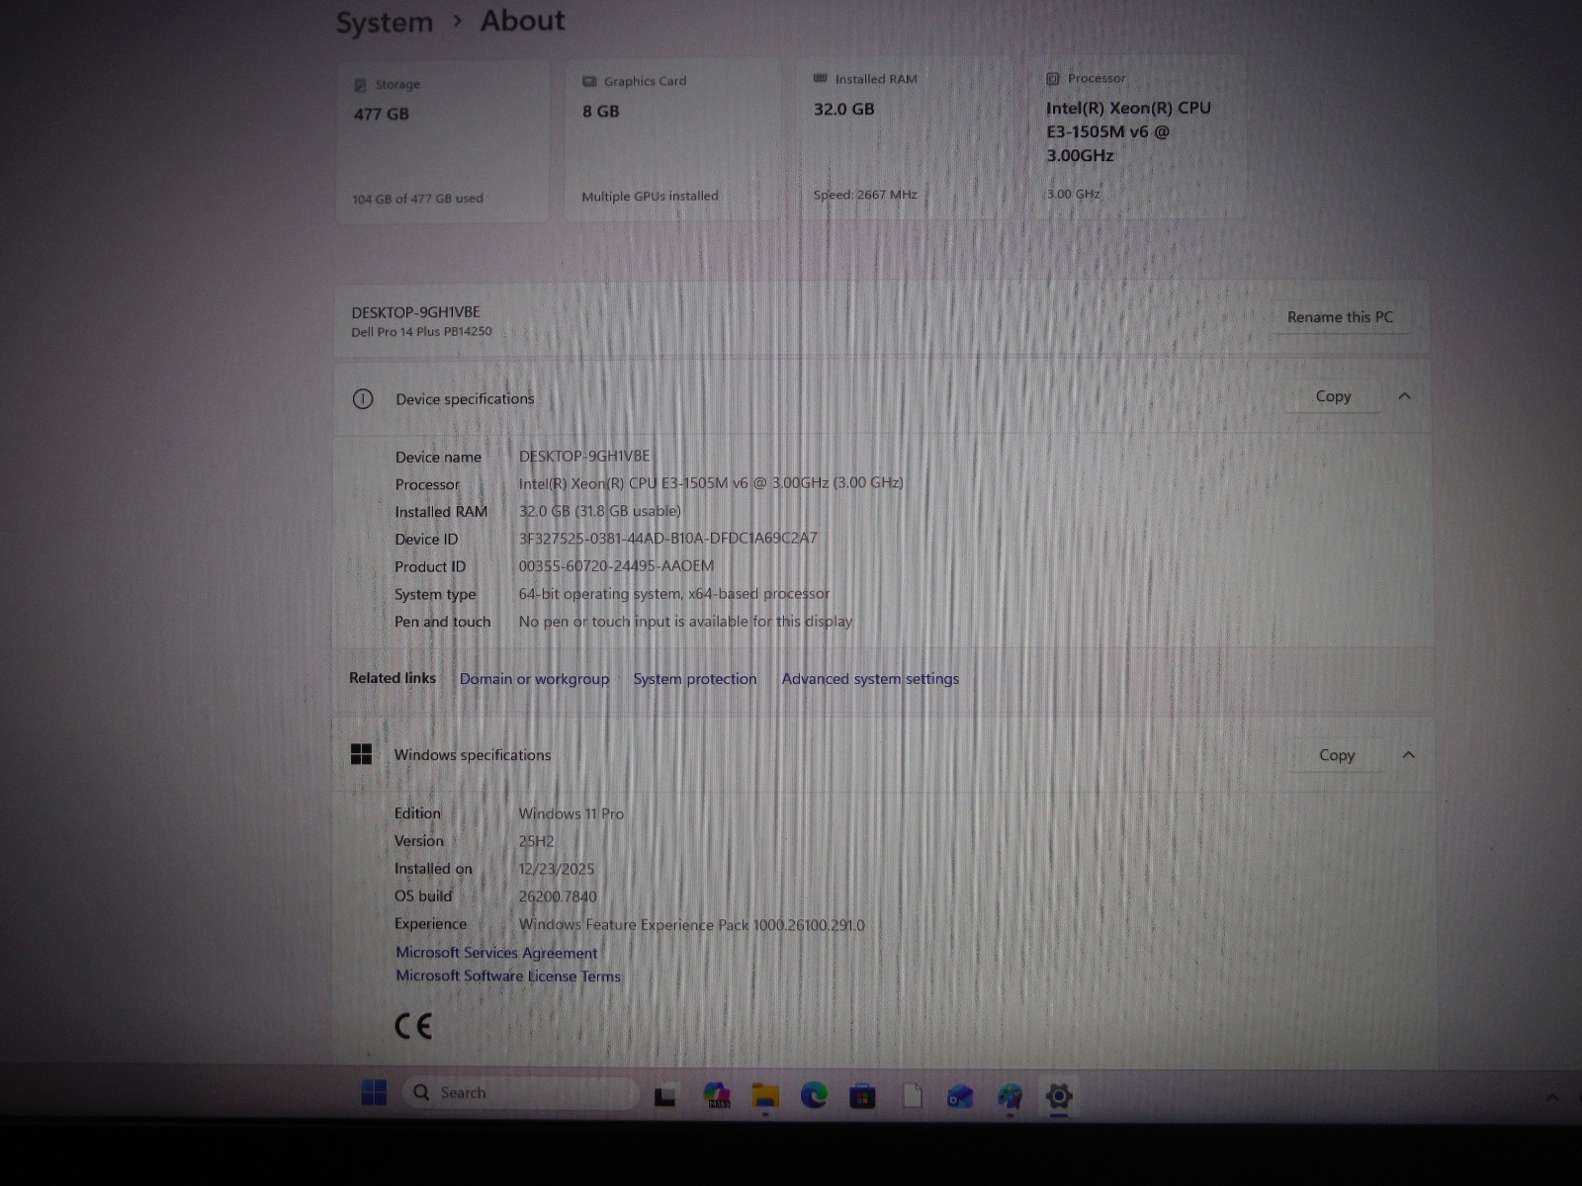
Task: Click the Storage drive icon
Action: pos(360,85)
